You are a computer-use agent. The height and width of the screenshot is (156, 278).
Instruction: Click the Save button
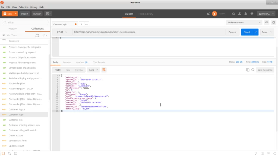[x=264, y=32]
